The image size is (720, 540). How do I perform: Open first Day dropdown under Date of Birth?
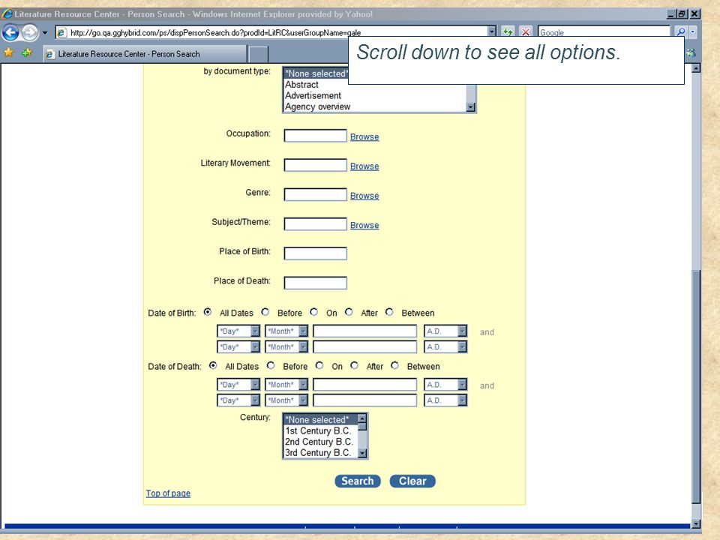click(x=238, y=331)
